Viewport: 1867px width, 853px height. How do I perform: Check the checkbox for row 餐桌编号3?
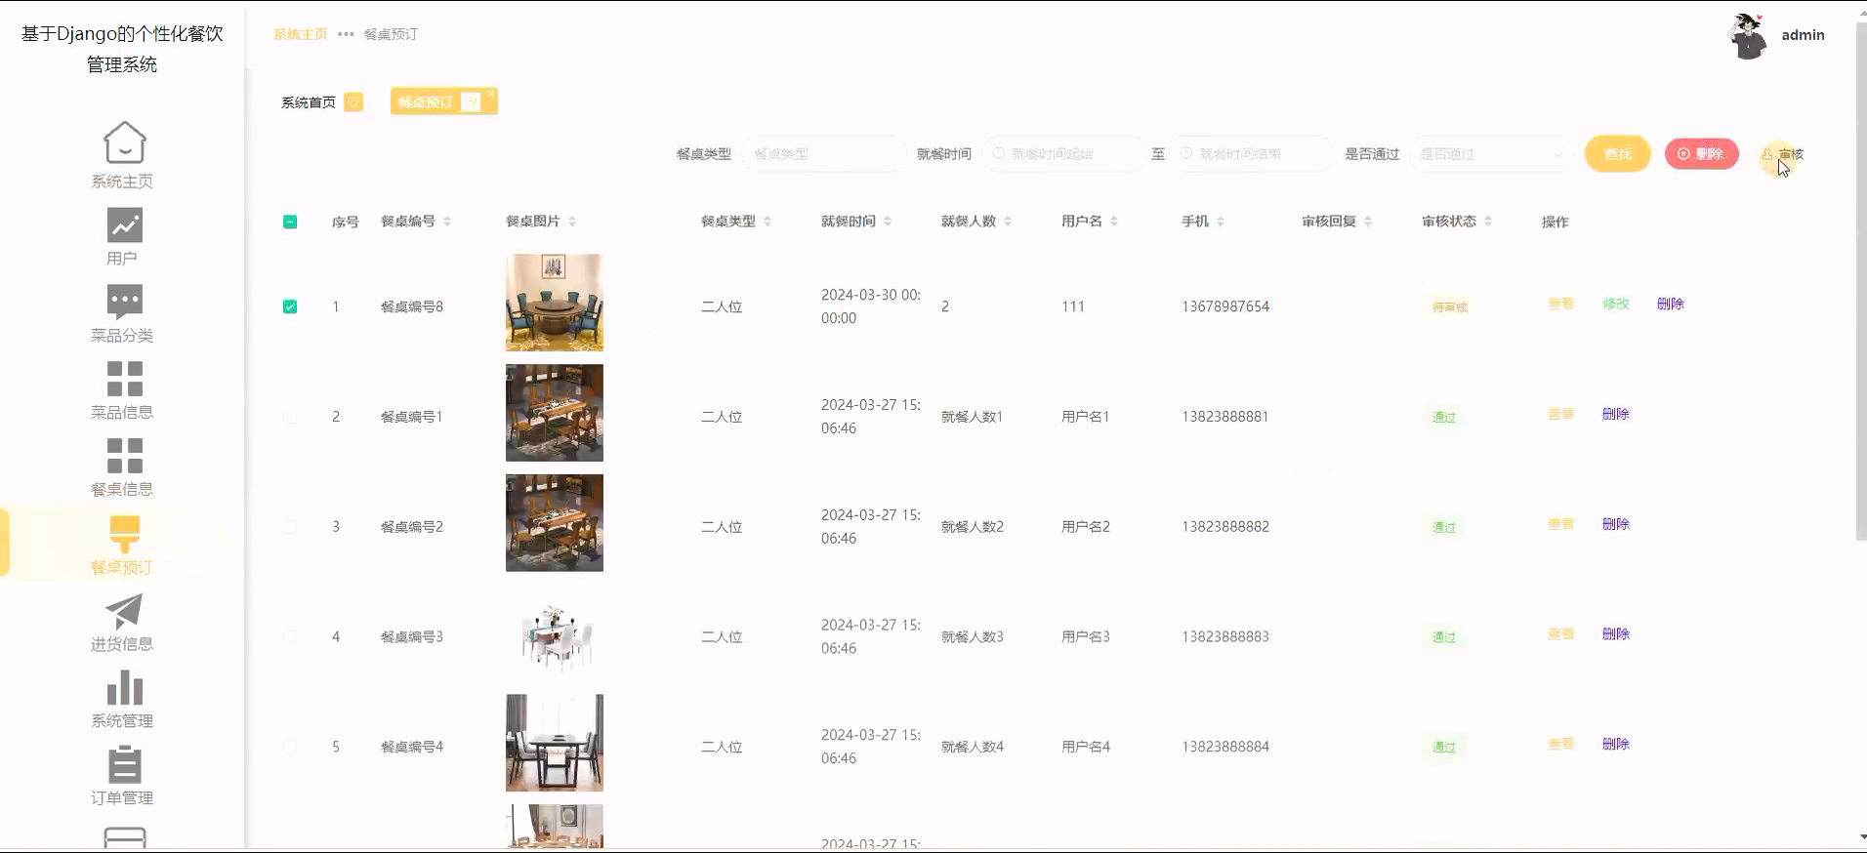290,637
